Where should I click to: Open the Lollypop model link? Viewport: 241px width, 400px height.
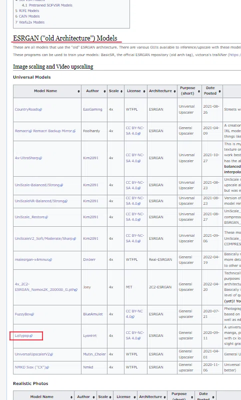click(23, 336)
